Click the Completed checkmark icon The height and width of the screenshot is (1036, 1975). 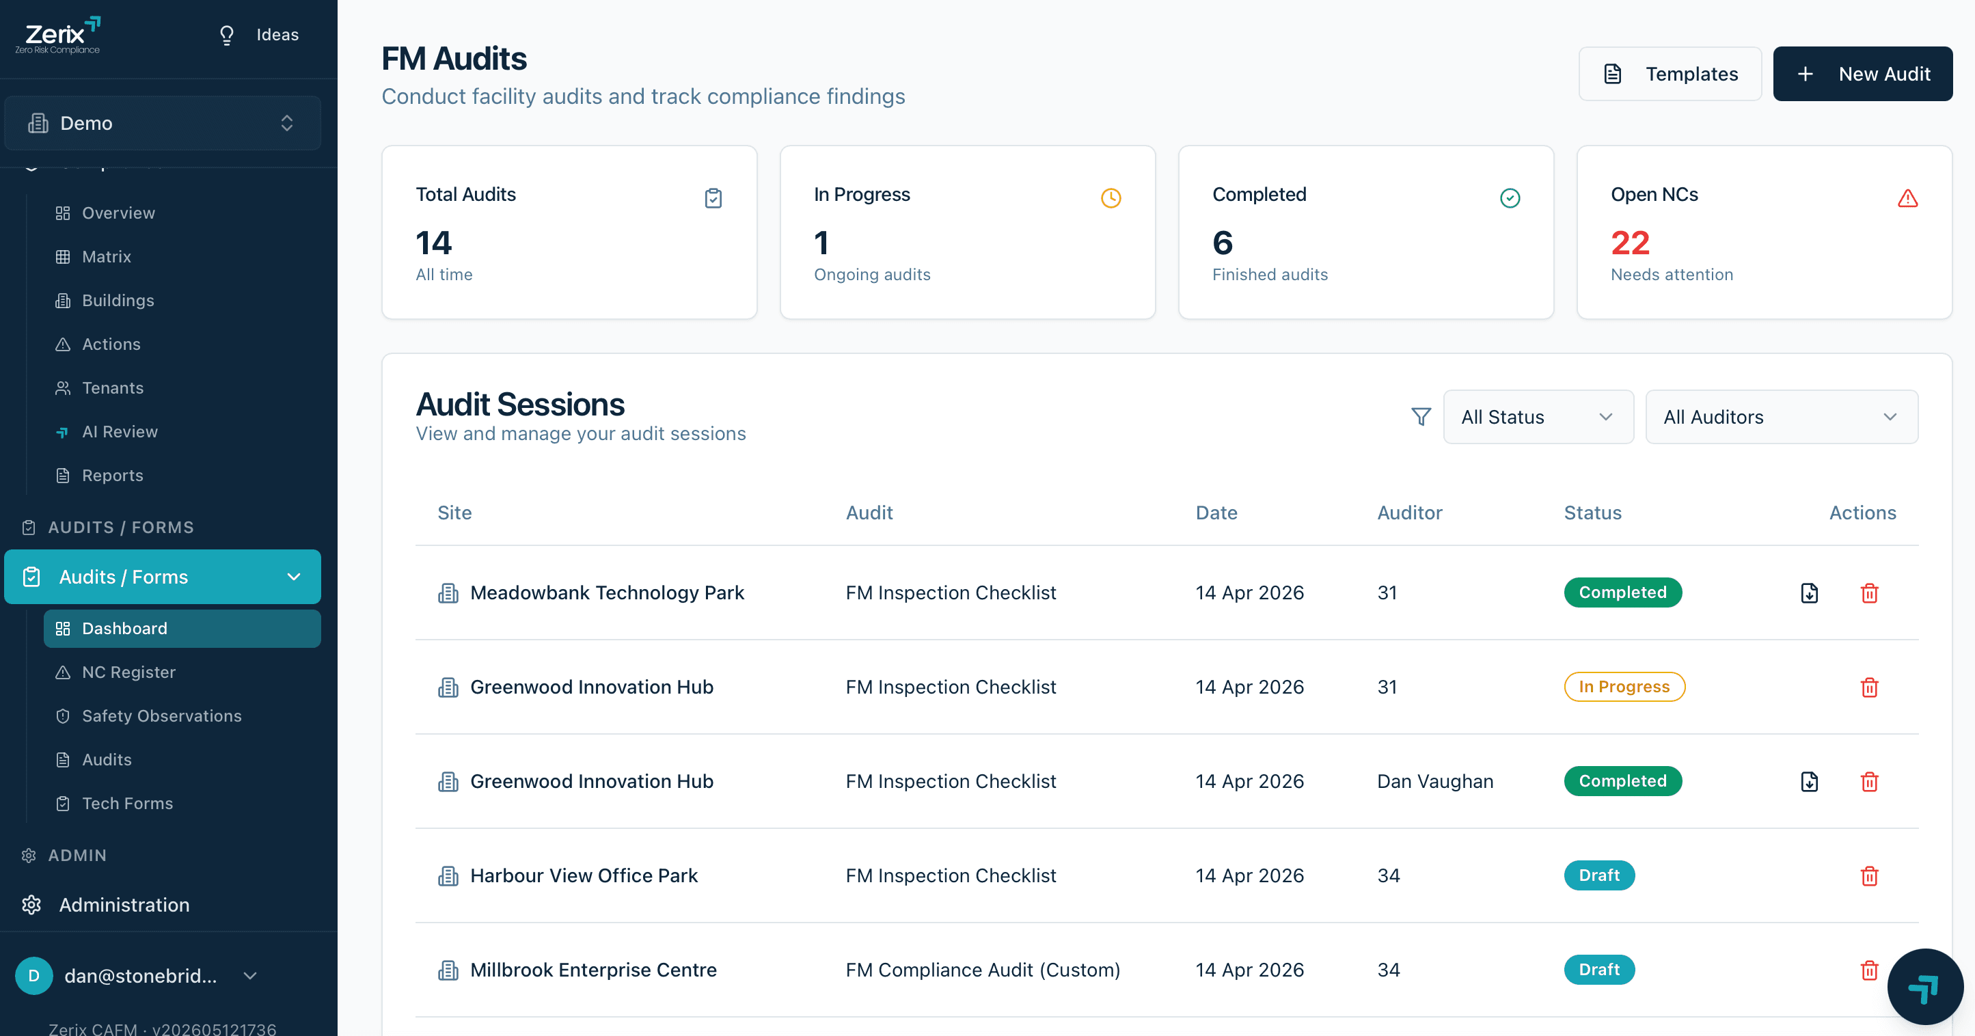pos(1510,198)
